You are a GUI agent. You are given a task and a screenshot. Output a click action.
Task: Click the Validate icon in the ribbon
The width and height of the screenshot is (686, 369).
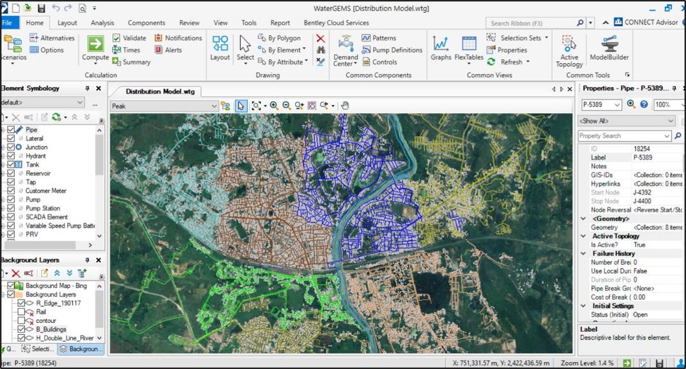[117, 38]
